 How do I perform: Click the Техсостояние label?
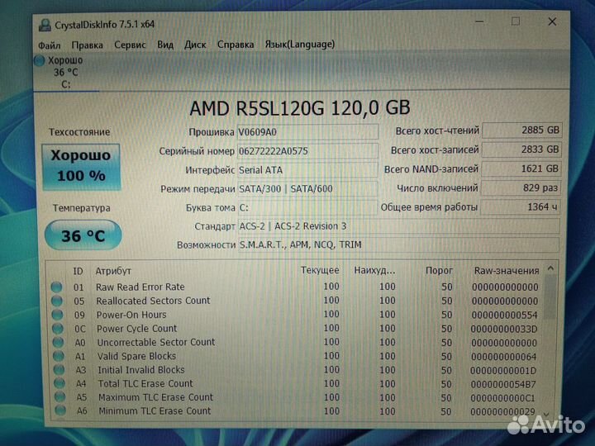pyautogui.click(x=79, y=132)
